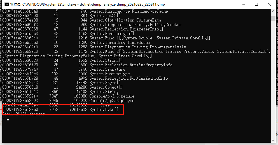
Task: Click address 00007ffe885544c8 of RuntimeType row
Action: tap(20, 74)
